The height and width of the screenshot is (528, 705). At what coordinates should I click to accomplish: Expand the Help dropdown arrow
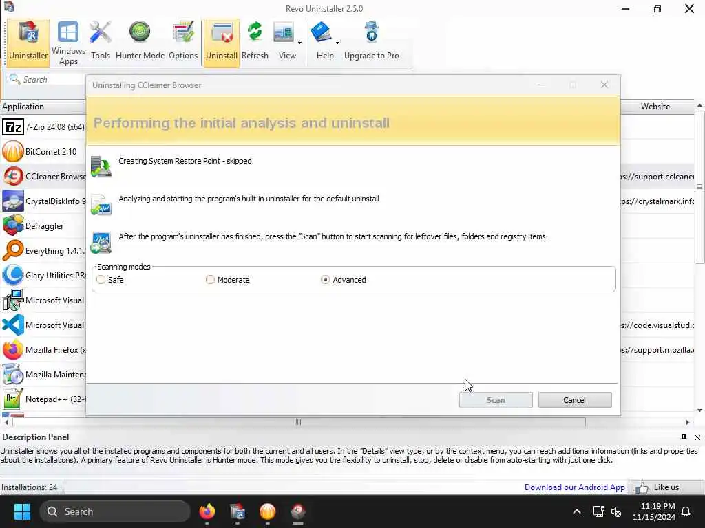click(337, 43)
